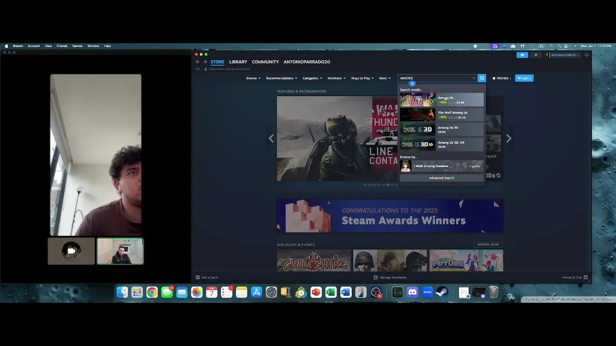The width and height of the screenshot is (616, 346).
Task: Open the View menu
Action: tap(48, 46)
